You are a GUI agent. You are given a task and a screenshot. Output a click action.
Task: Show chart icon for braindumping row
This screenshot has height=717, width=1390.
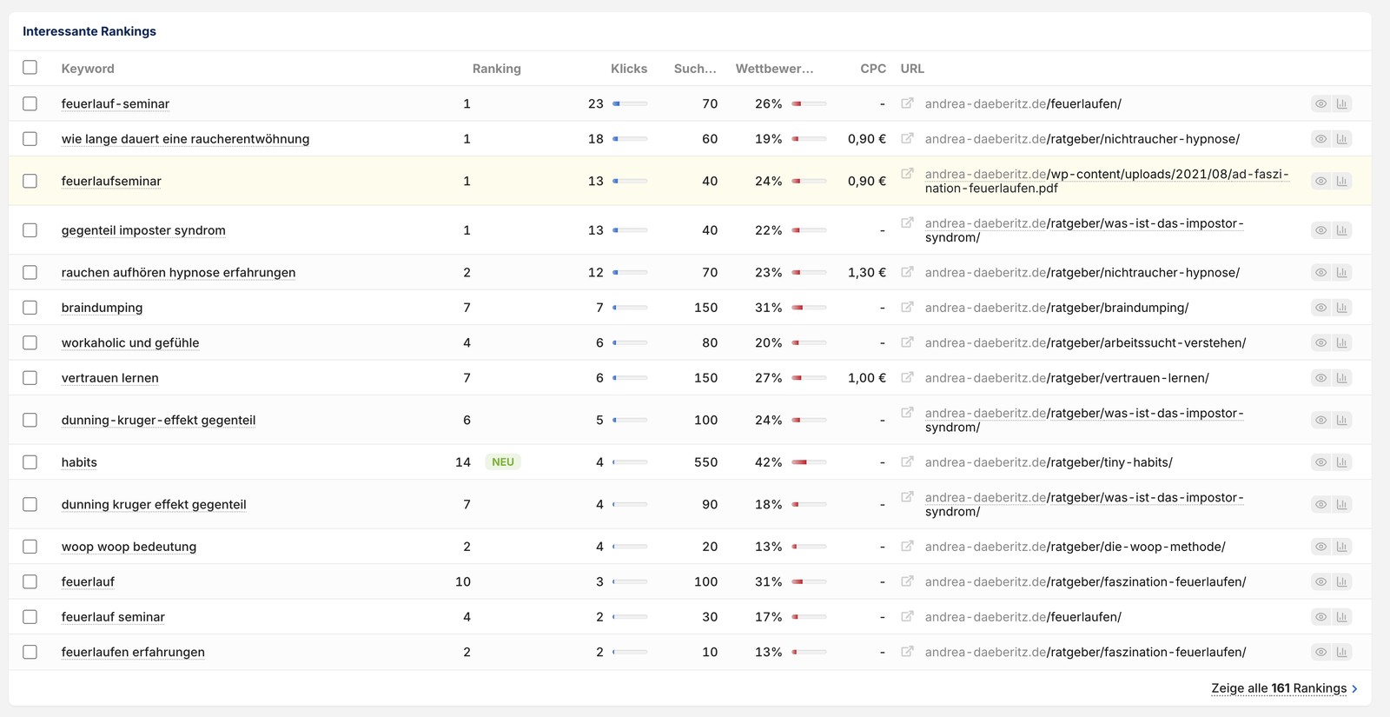[x=1342, y=308]
